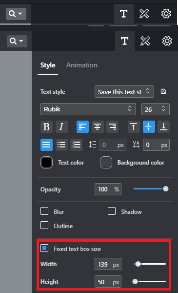178x293 pixels.
Task: Align text to the right
Action: [112, 126]
